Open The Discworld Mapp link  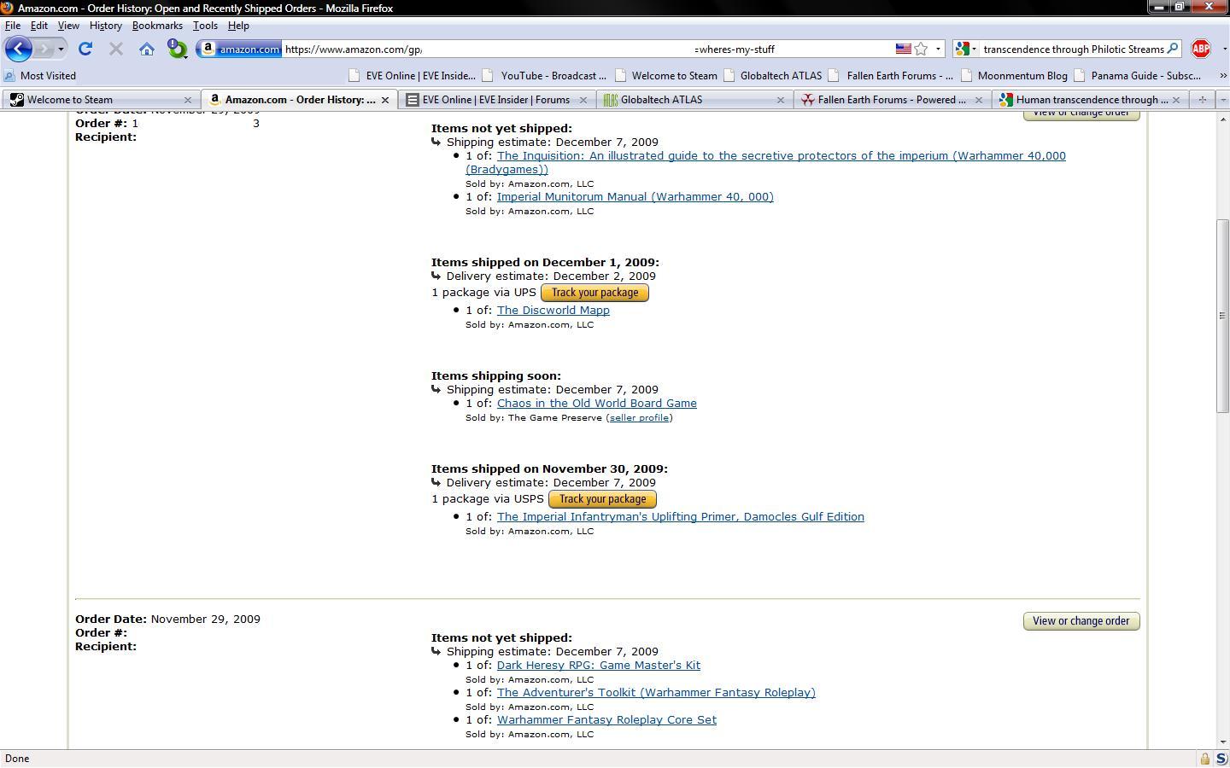(x=553, y=311)
